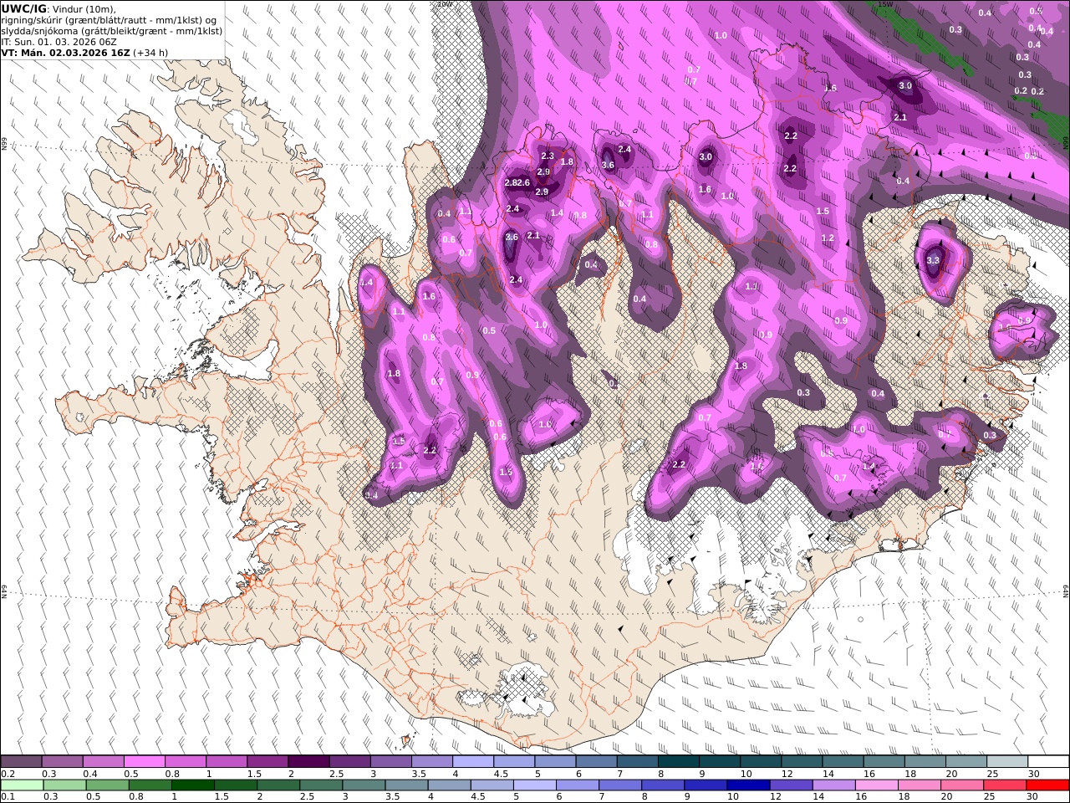Click the '20W' longitude label at top

(x=445, y=4)
